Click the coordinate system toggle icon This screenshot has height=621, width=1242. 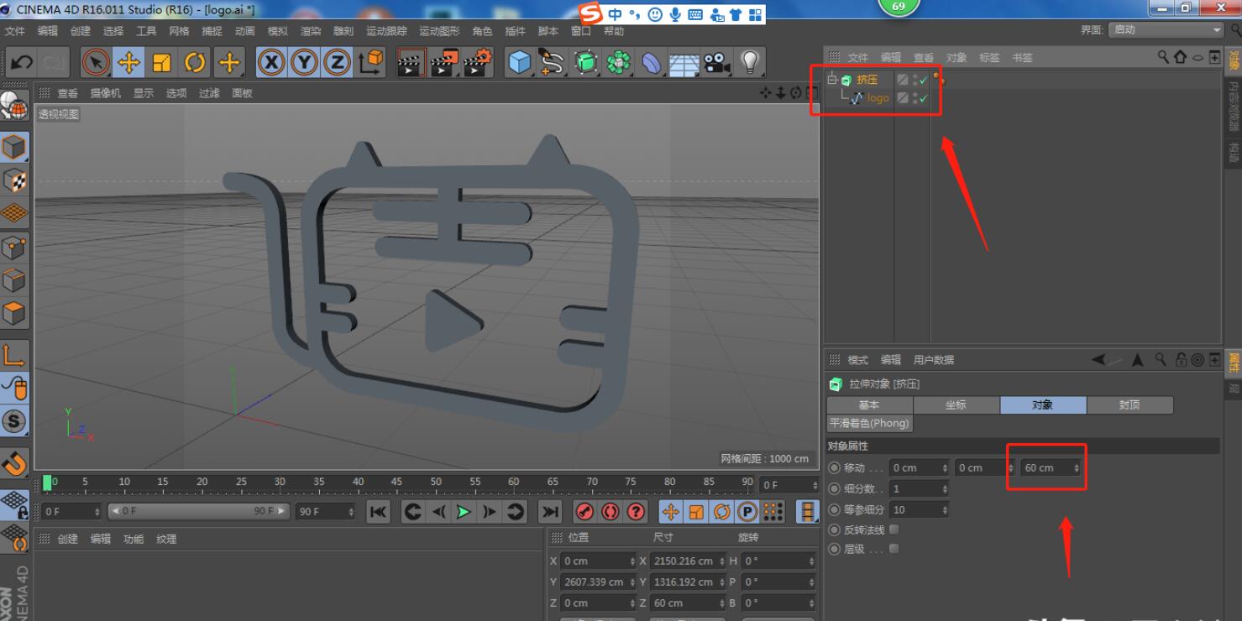370,62
